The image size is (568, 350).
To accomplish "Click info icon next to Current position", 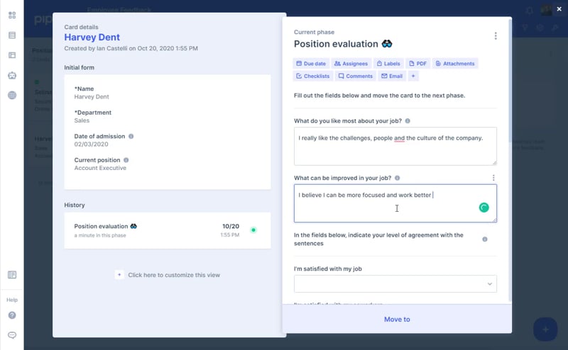I will click(126, 160).
